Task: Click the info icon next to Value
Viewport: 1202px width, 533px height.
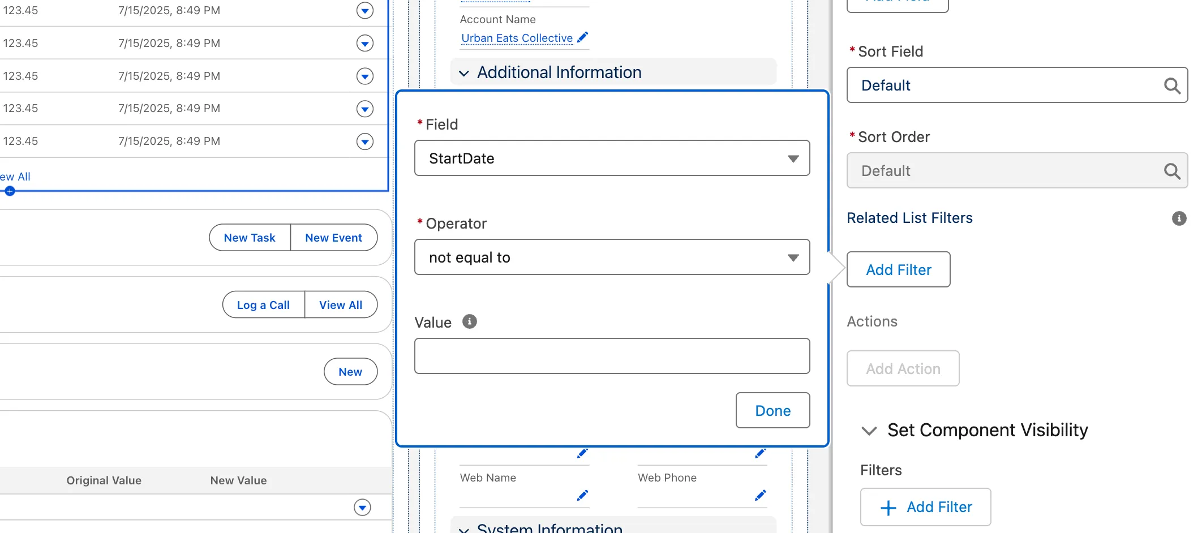Action: click(x=469, y=322)
